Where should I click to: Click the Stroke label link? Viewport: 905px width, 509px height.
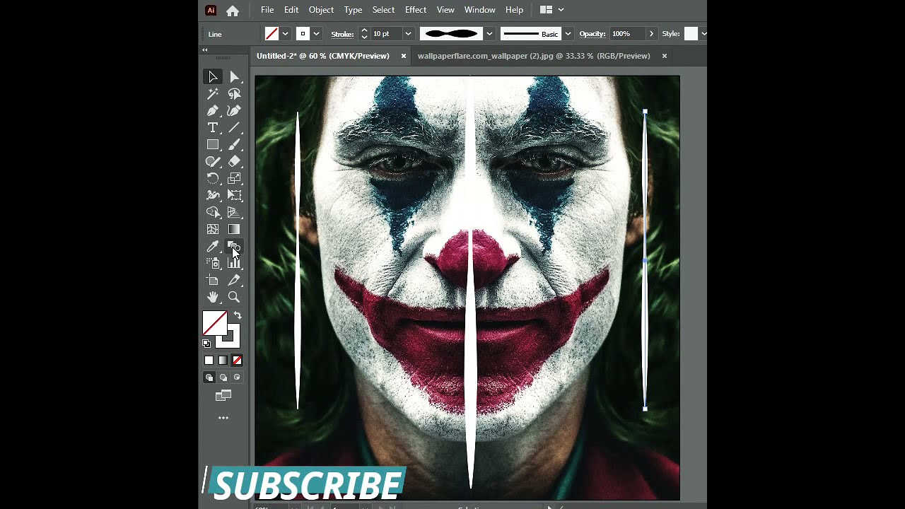342,34
